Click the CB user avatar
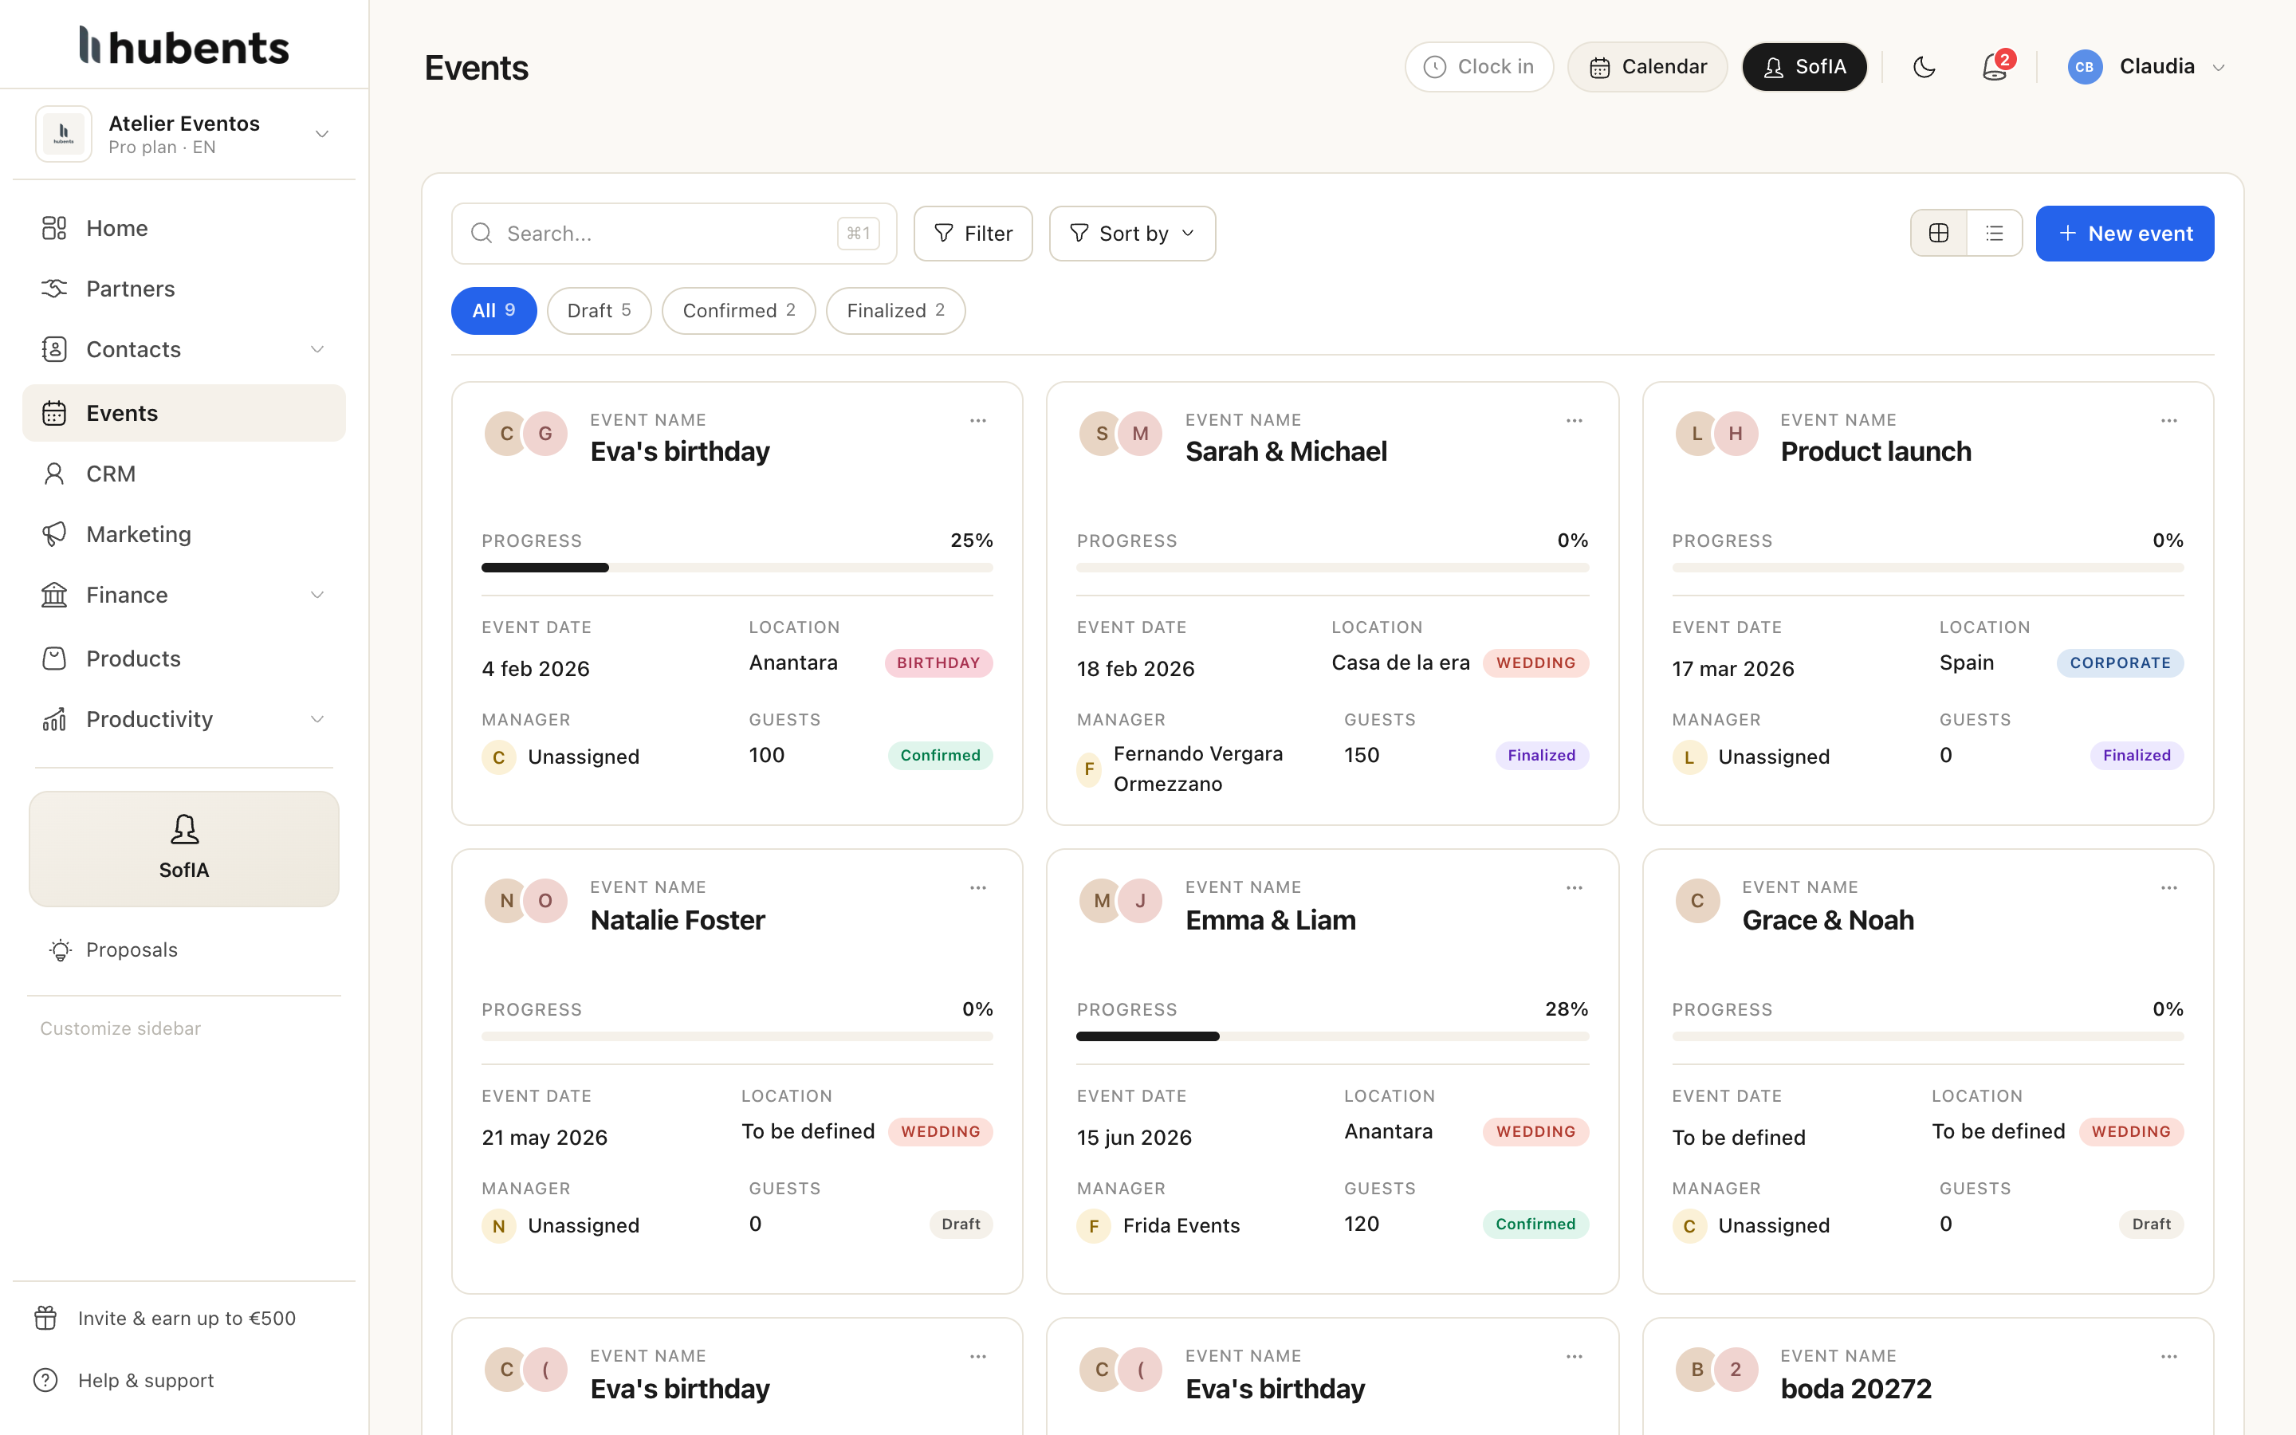This screenshot has height=1435, width=2296. click(x=2085, y=68)
